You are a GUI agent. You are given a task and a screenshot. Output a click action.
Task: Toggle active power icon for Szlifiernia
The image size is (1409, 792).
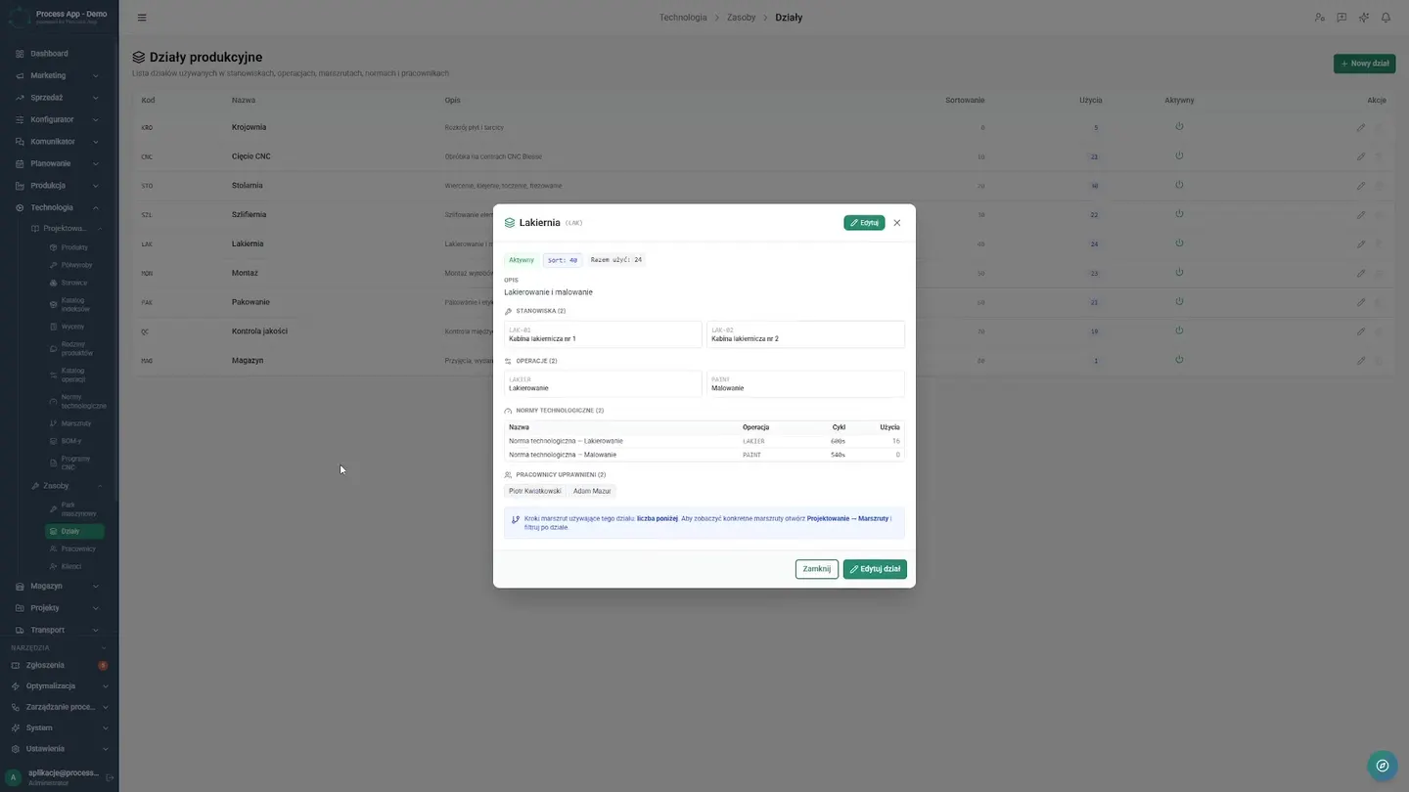tap(1179, 213)
